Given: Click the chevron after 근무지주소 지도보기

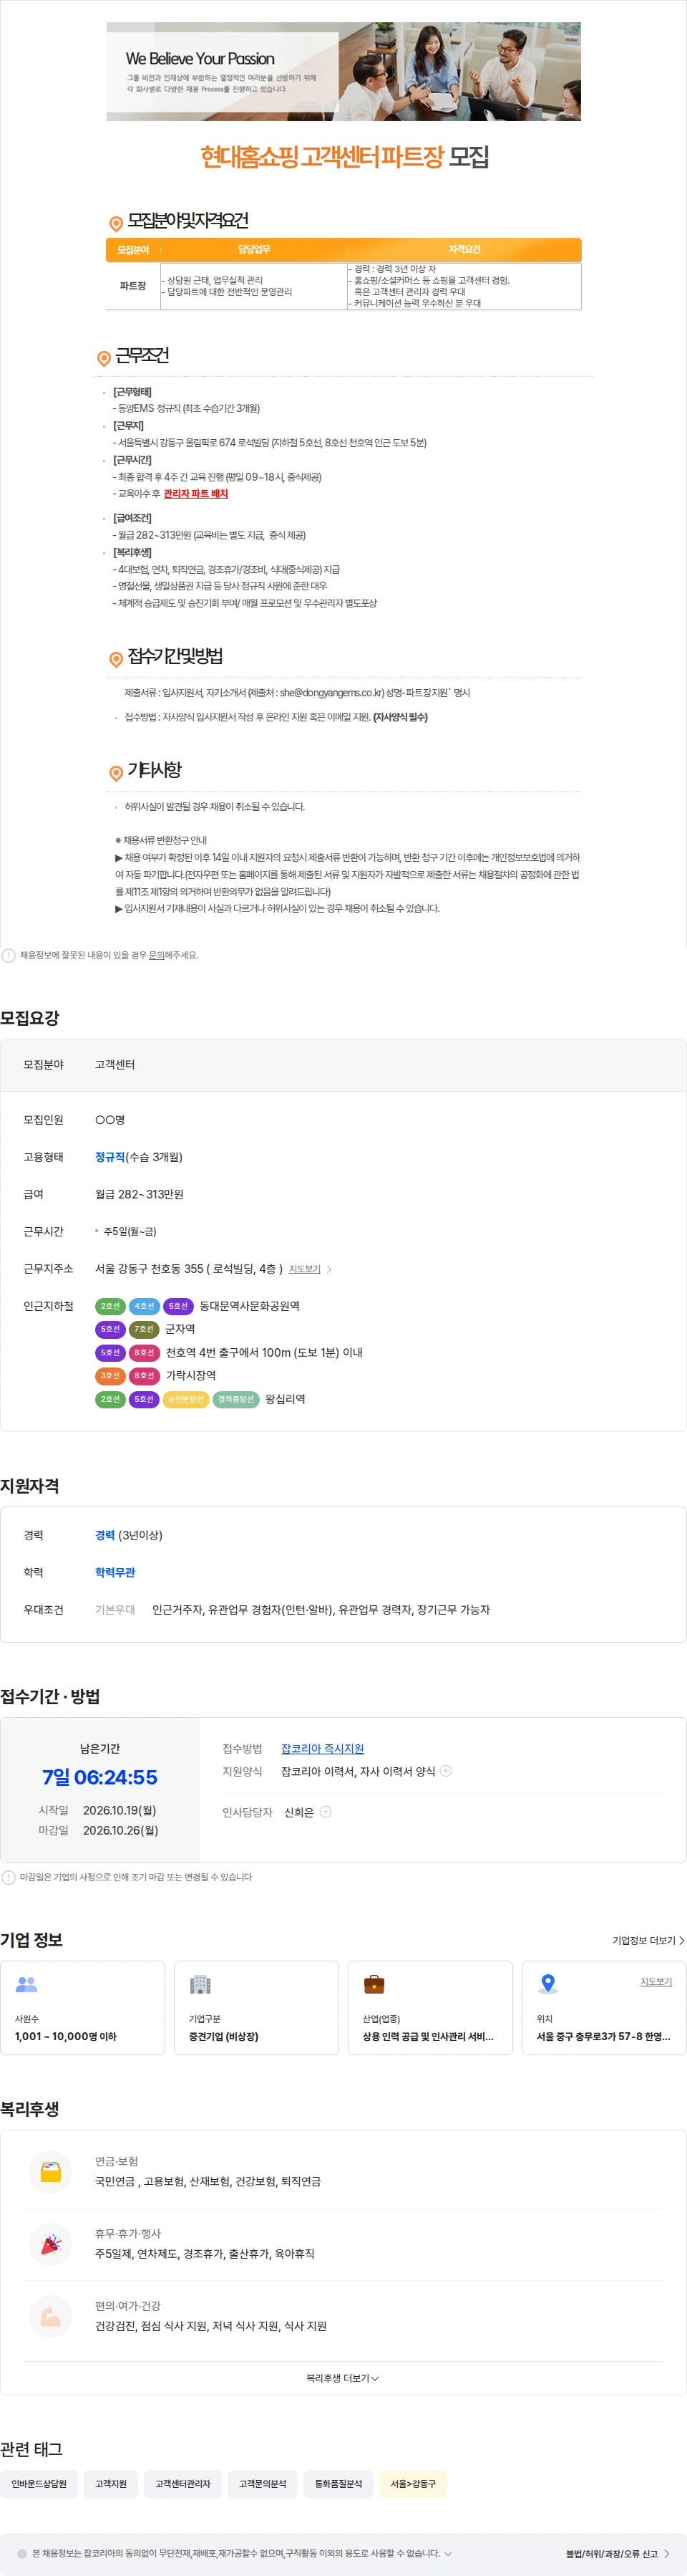Looking at the screenshot, I should tap(329, 1269).
